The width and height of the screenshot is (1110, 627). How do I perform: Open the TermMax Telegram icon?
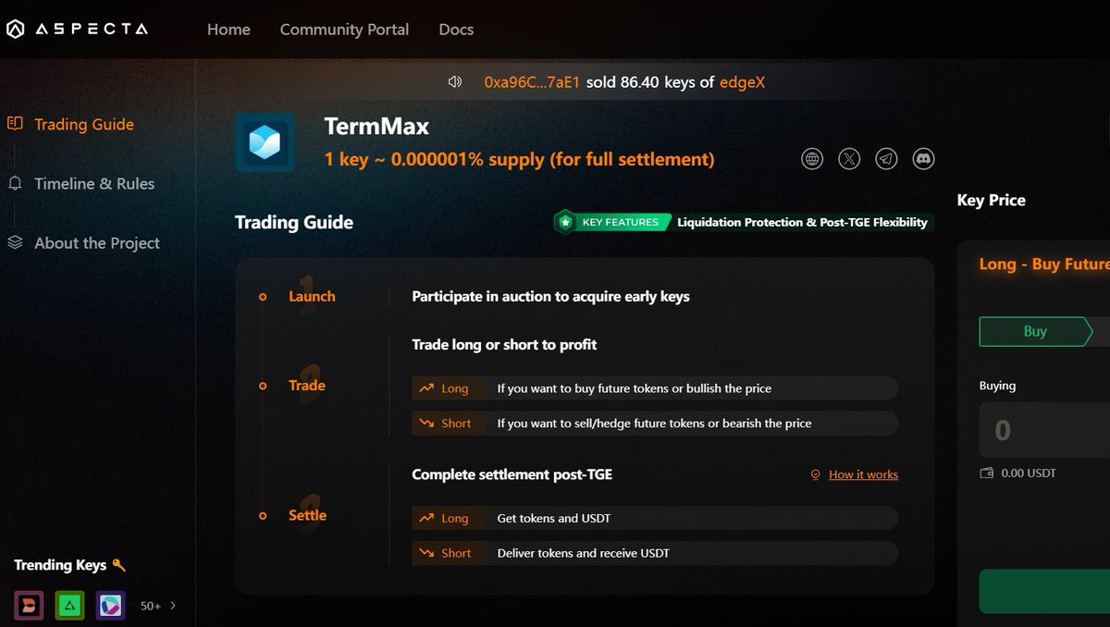[886, 159]
